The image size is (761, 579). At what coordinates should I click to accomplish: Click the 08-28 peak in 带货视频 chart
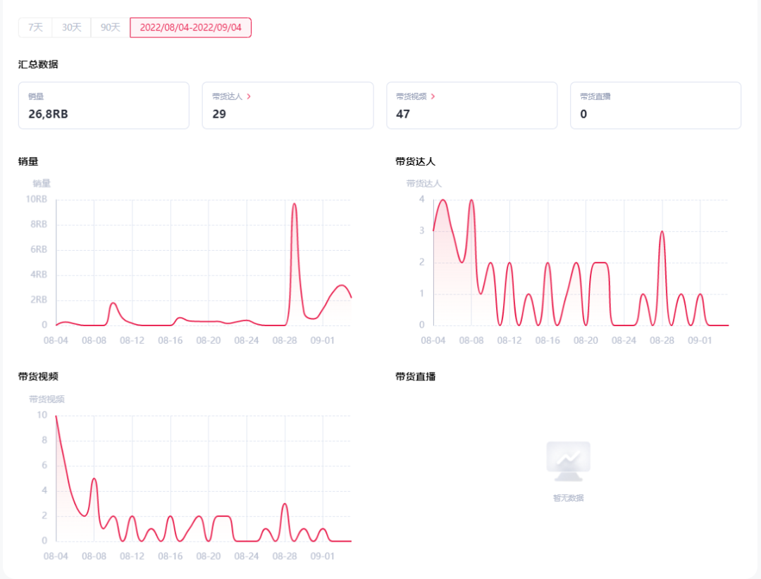(x=285, y=504)
